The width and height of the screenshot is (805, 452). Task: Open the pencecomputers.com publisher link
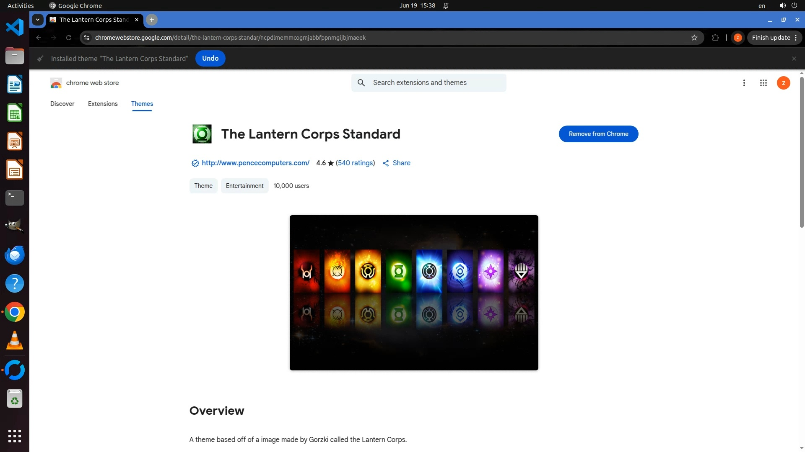[x=255, y=163]
